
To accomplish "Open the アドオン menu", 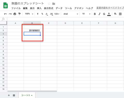I will tap(79, 8).
